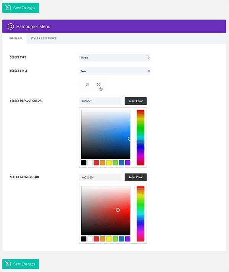The image size is (229, 272).
Task: Switch to the General tab
Action: point(16,38)
